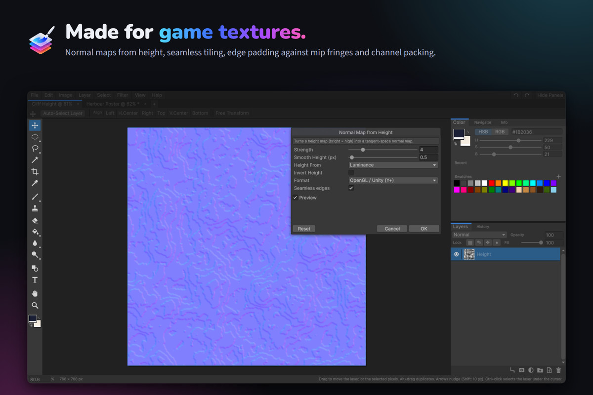Add a layer mask
Image resolution: width=593 pixels, height=395 pixels.
(x=521, y=370)
